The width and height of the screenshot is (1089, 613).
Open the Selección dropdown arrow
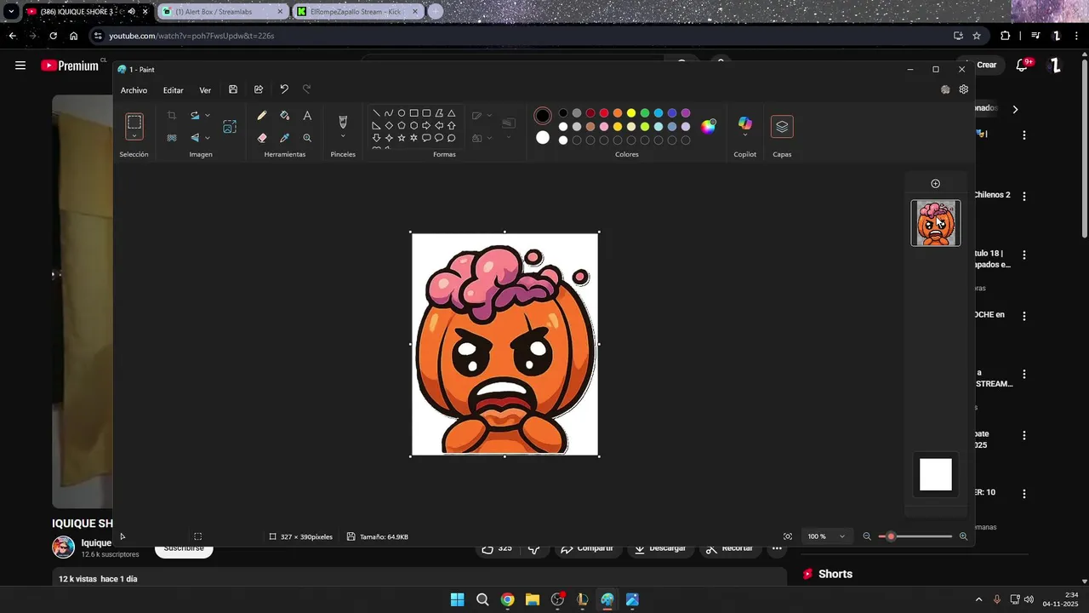coord(134,136)
